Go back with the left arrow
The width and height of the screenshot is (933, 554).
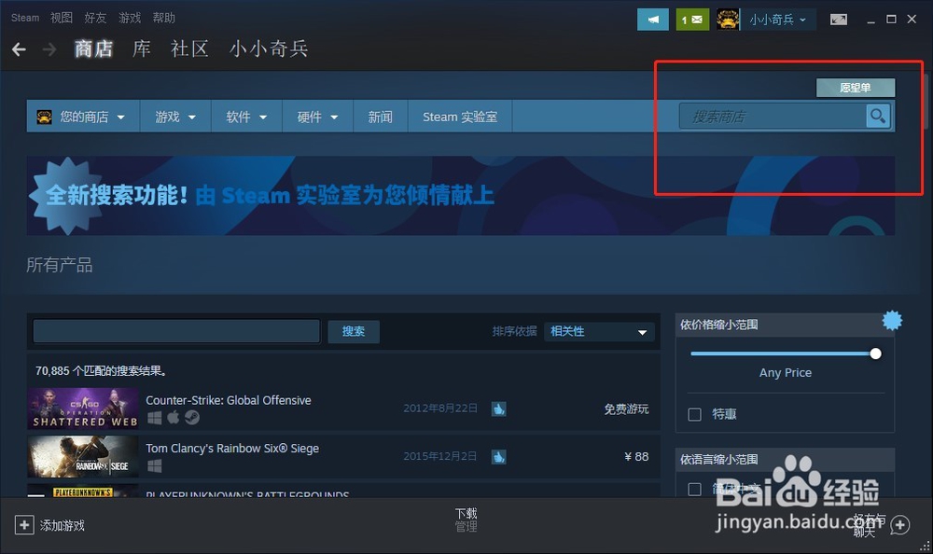[19, 49]
